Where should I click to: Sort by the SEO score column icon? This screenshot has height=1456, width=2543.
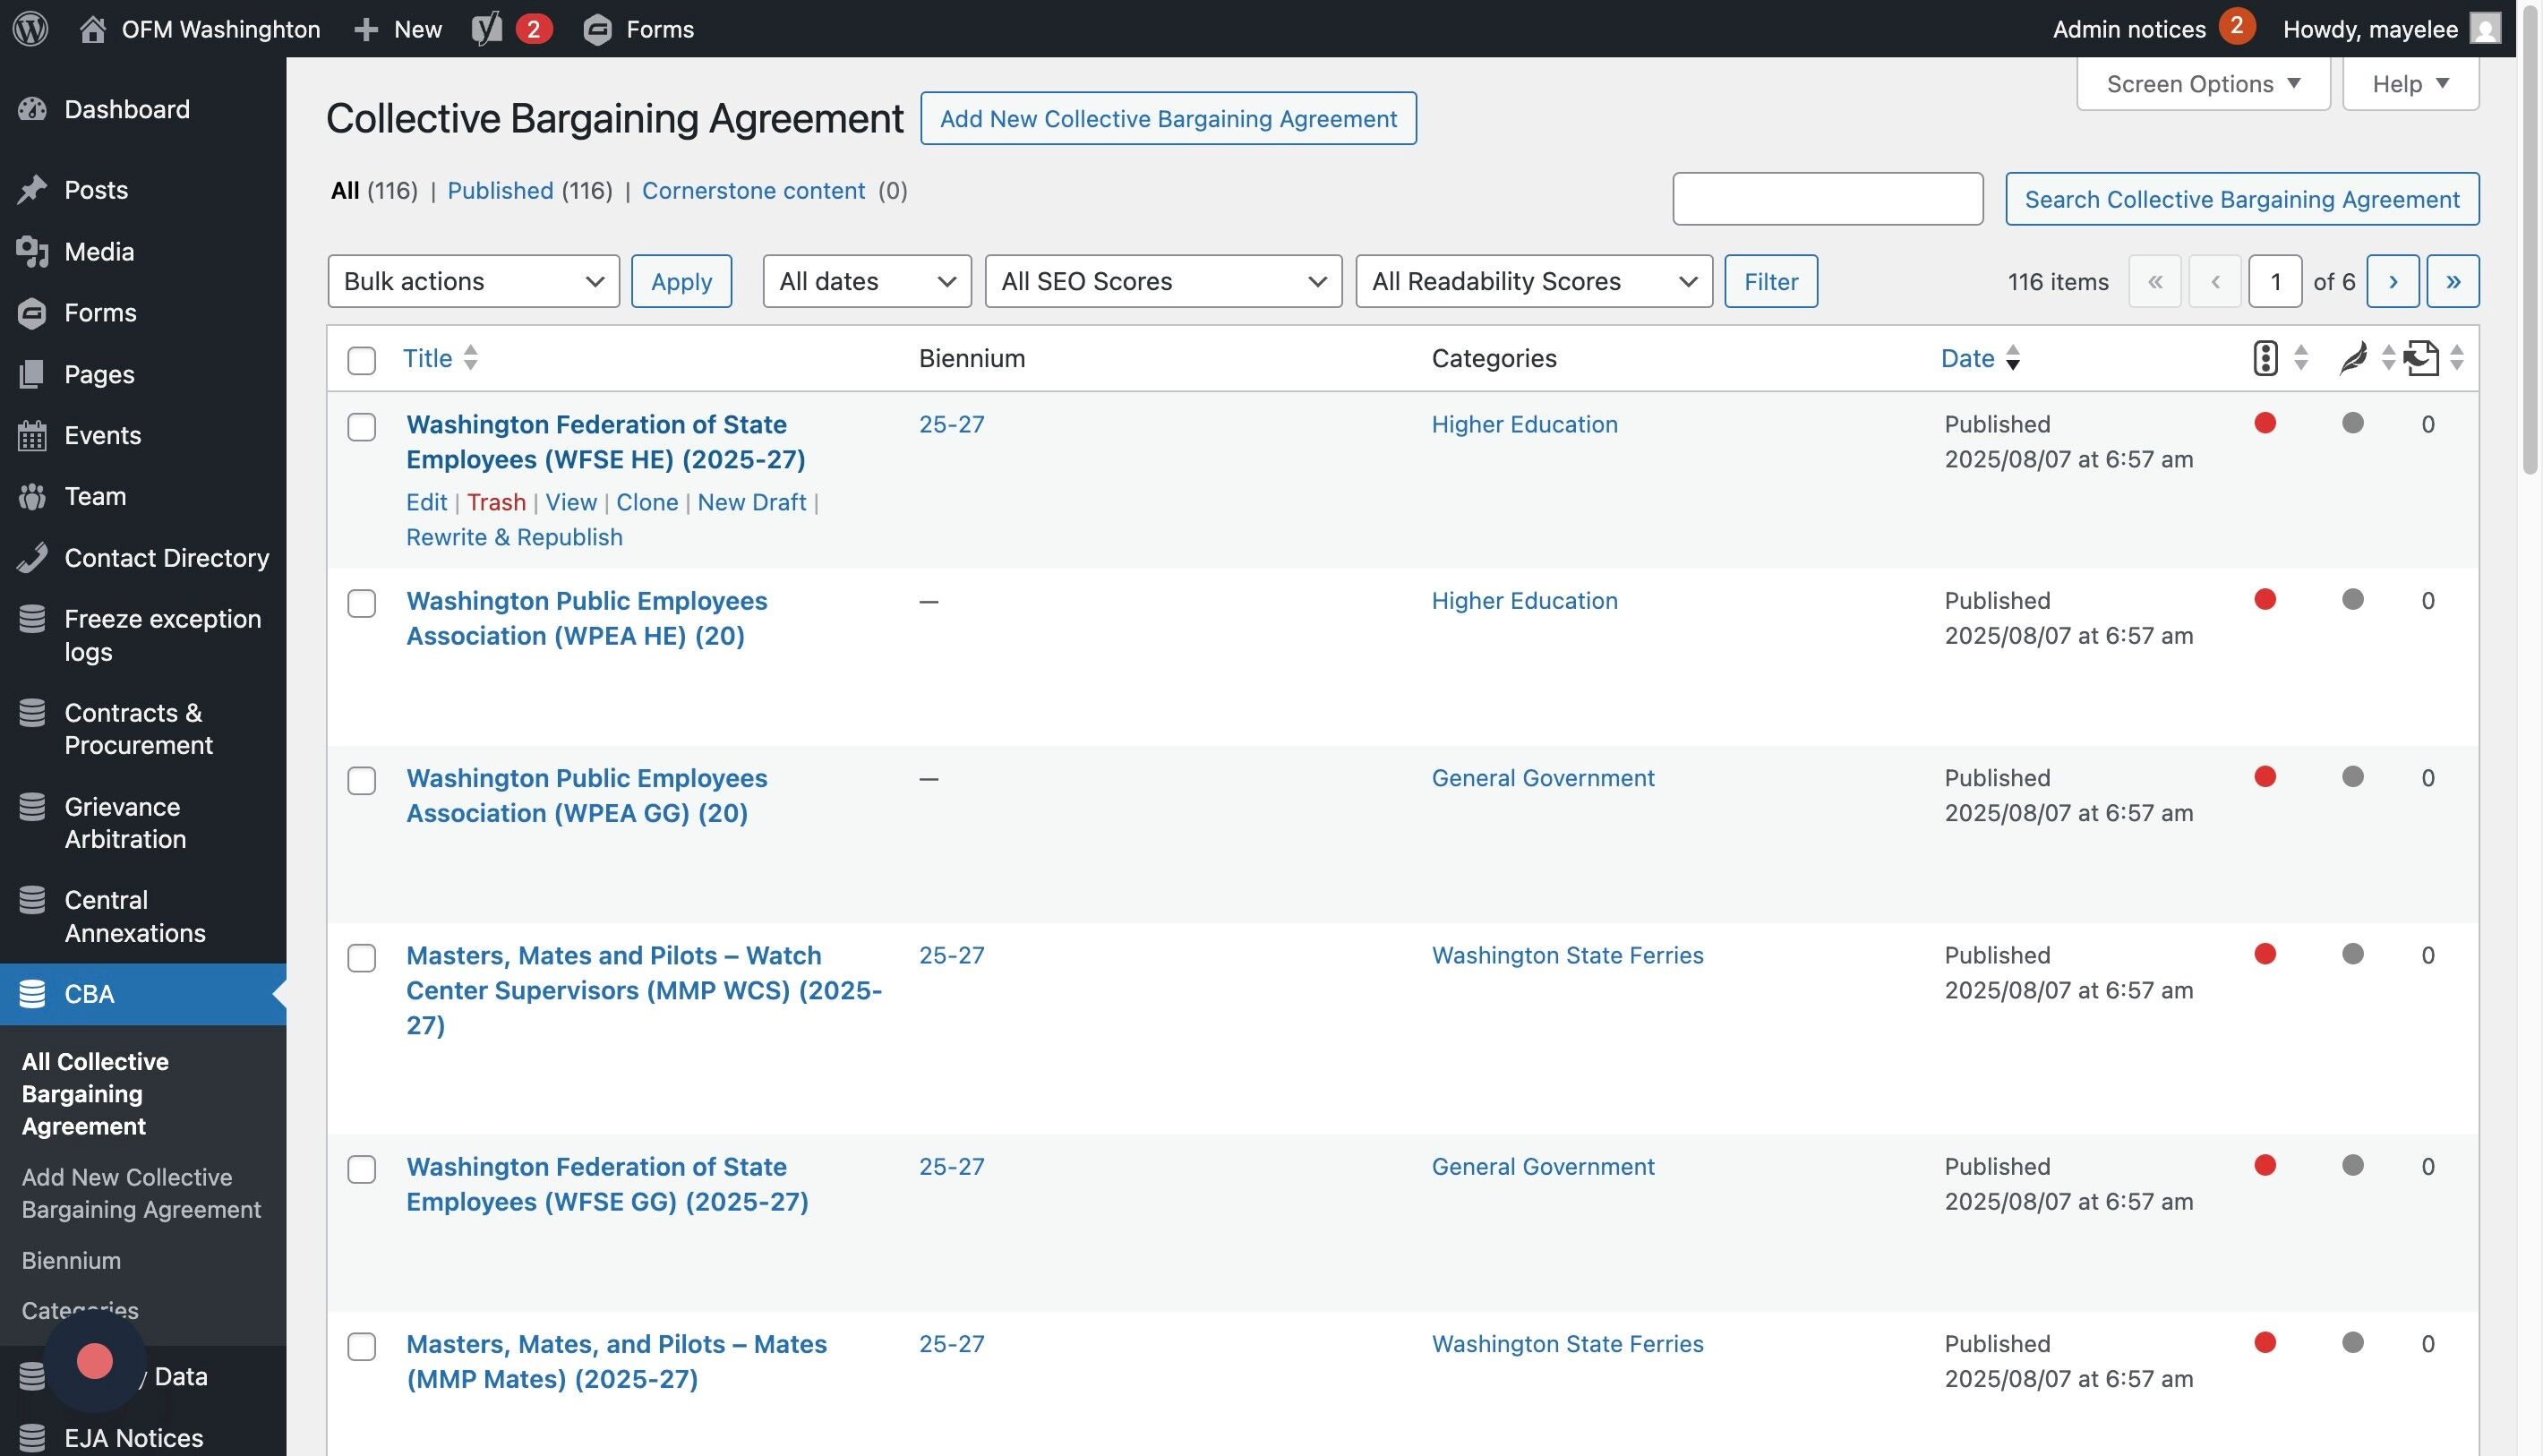point(2265,358)
